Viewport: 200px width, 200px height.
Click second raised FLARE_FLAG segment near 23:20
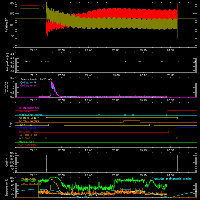click(x=152, y=124)
